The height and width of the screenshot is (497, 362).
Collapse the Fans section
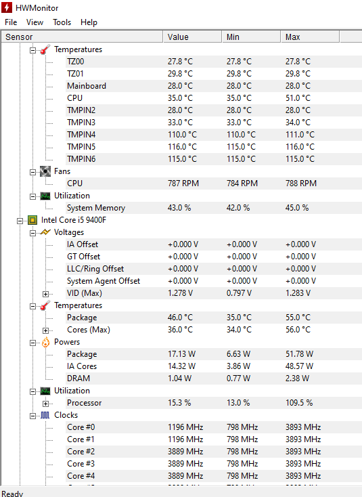pyautogui.click(x=32, y=173)
